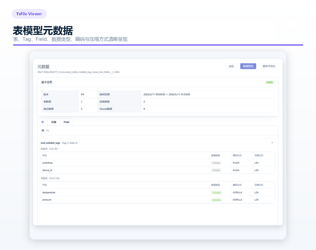Collapse the eval_nullable_tags table chevron

[x=272, y=143]
